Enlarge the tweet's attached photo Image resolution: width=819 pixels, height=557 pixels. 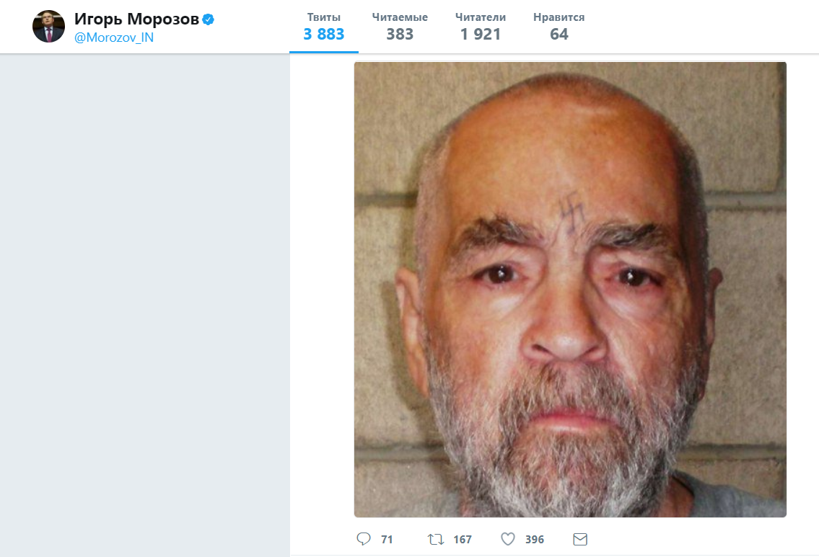coord(570,290)
